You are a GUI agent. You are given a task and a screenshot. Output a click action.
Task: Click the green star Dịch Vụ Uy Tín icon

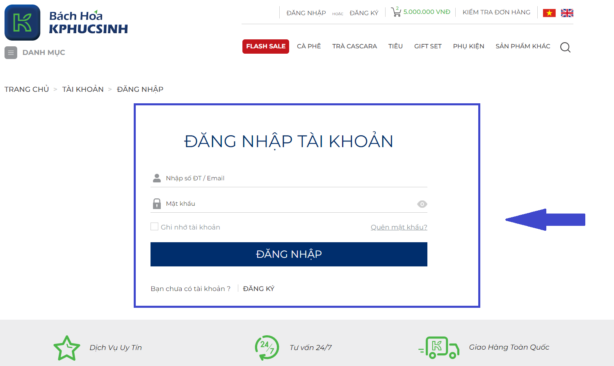tap(66, 348)
